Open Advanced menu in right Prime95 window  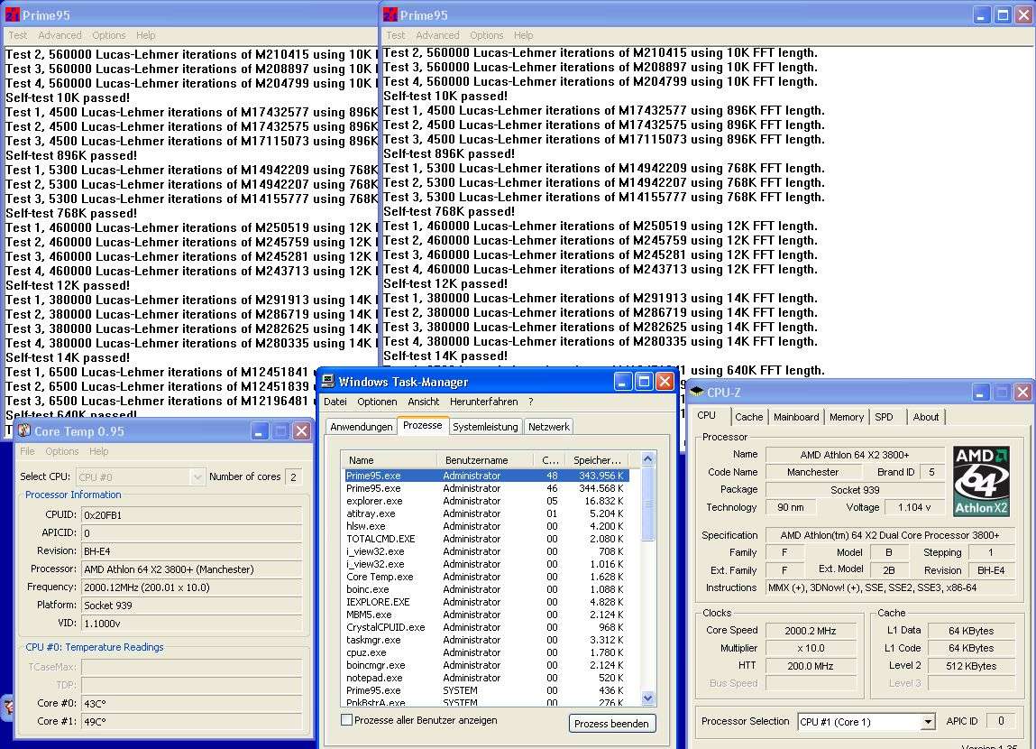pyautogui.click(x=437, y=35)
